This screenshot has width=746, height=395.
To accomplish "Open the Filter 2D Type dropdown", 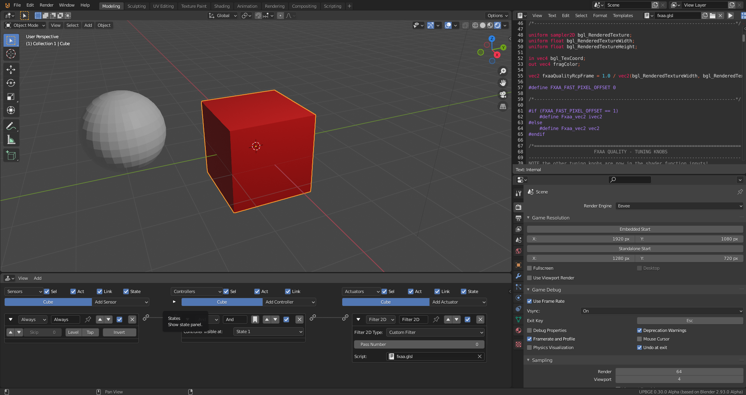I will tap(435, 332).
